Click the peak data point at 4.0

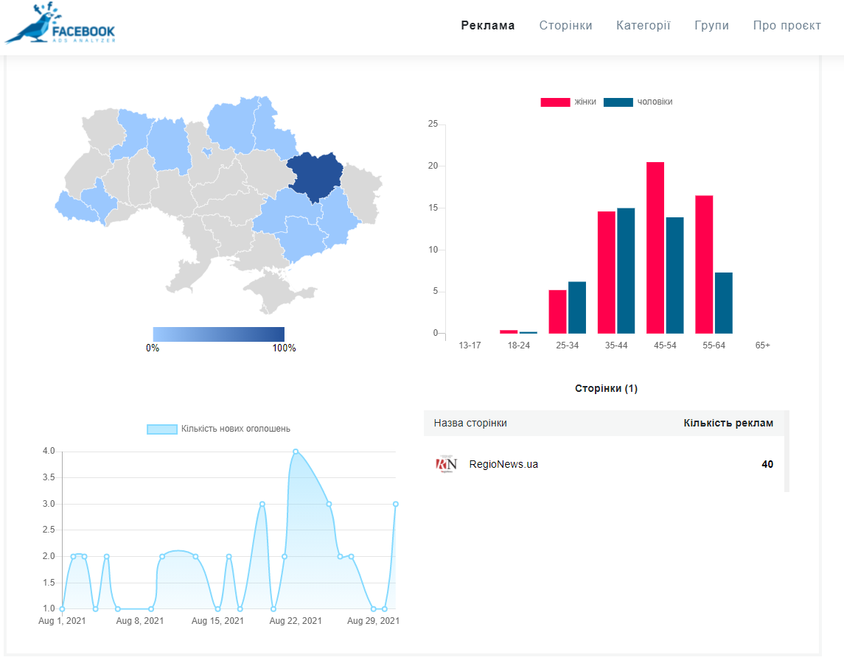pyautogui.click(x=296, y=452)
